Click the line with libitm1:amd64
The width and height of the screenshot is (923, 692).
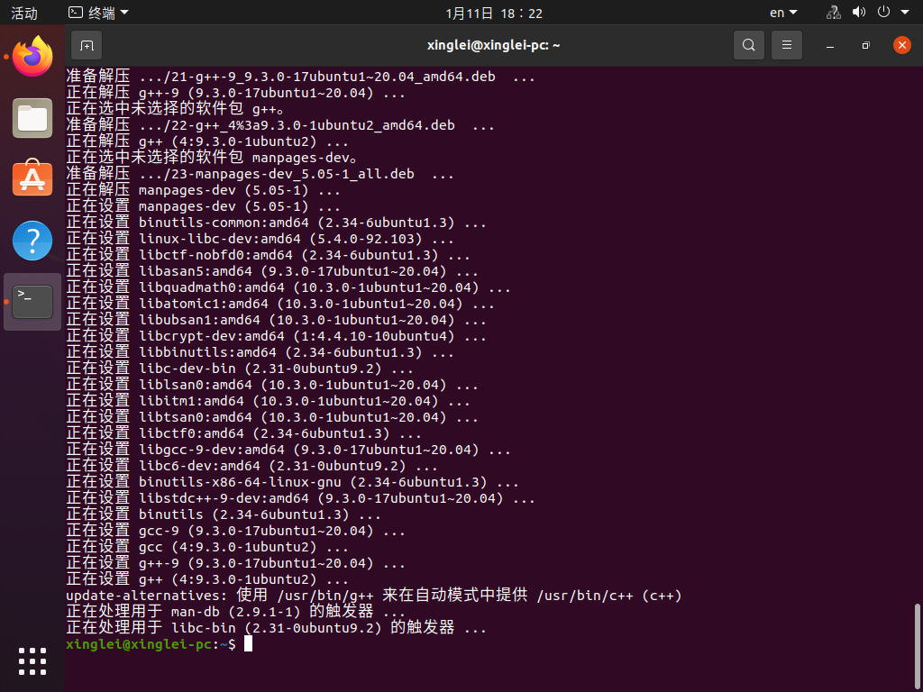coord(268,401)
